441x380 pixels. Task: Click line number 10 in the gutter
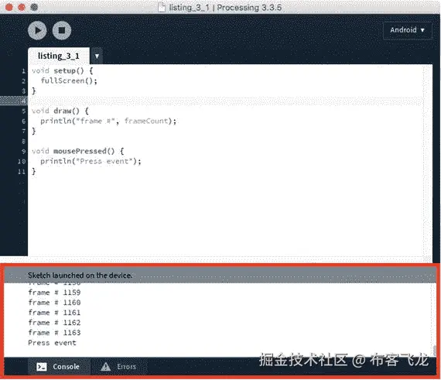(22, 162)
